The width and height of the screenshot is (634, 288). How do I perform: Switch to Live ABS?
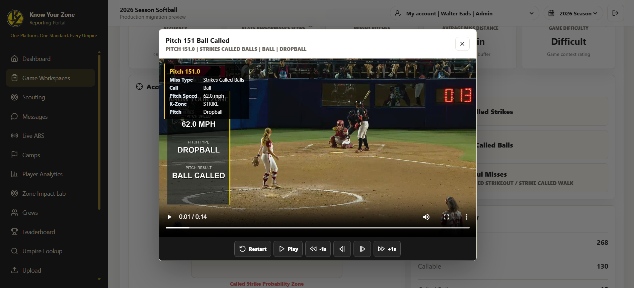coord(51,135)
